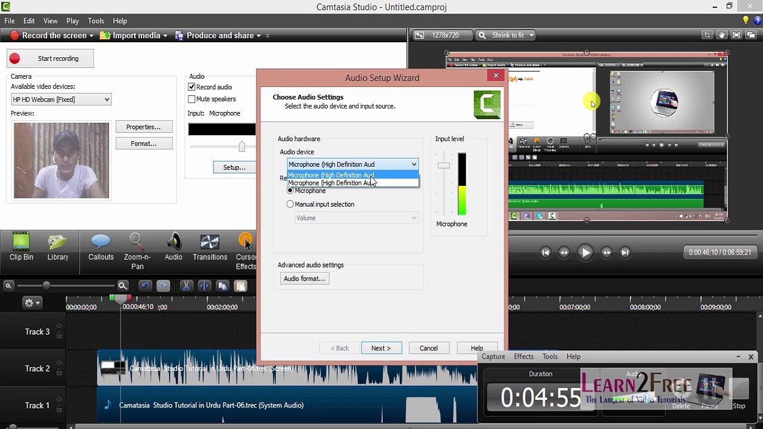Enable the Mute speakers checkbox
The width and height of the screenshot is (763, 429).
191,99
